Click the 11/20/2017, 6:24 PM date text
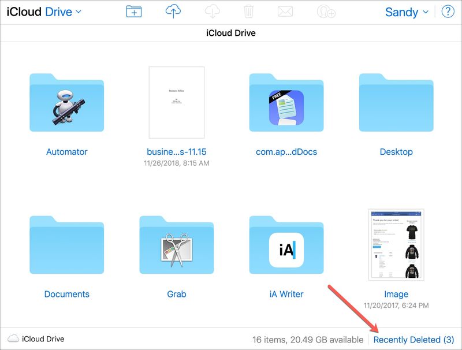The image size is (462, 350). tap(396, 306)
